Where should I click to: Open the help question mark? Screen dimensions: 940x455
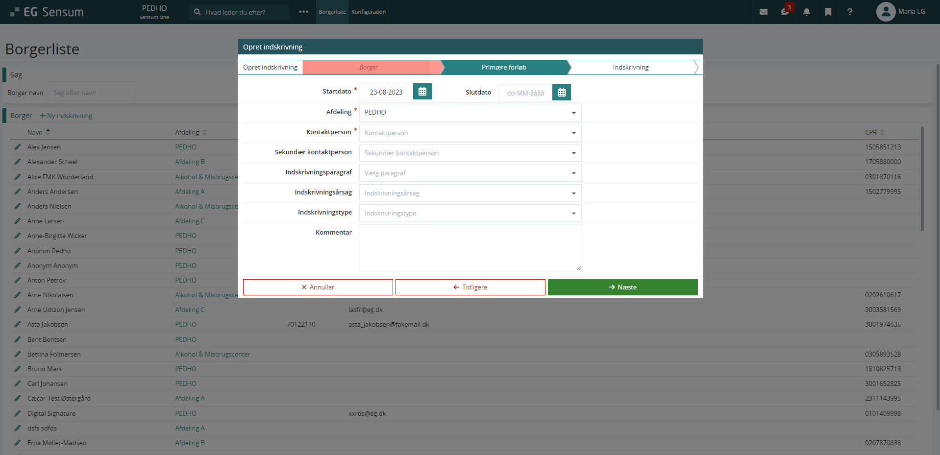click(x=849, y=12)
